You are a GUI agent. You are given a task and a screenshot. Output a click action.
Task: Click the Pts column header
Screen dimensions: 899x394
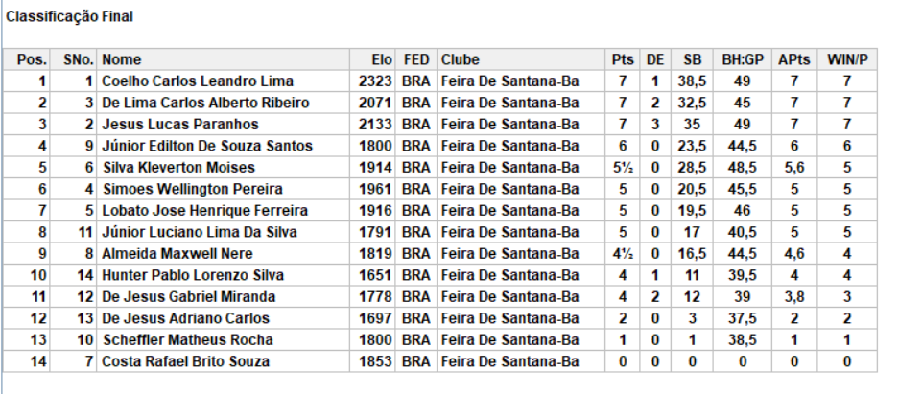623,59
